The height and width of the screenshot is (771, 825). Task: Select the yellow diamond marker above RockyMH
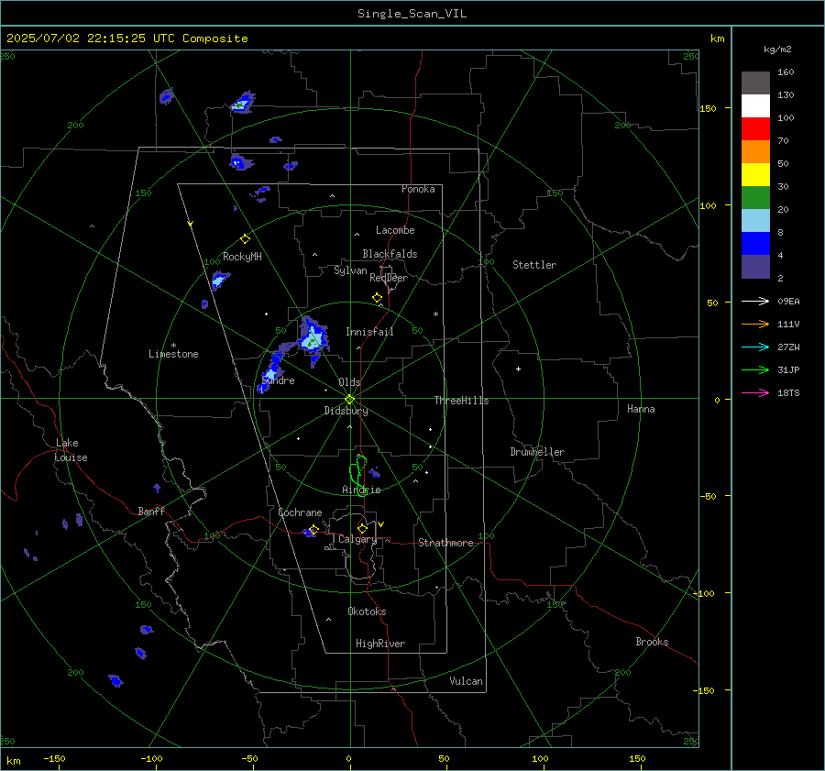pyautogui.click(x=245, y=239)
